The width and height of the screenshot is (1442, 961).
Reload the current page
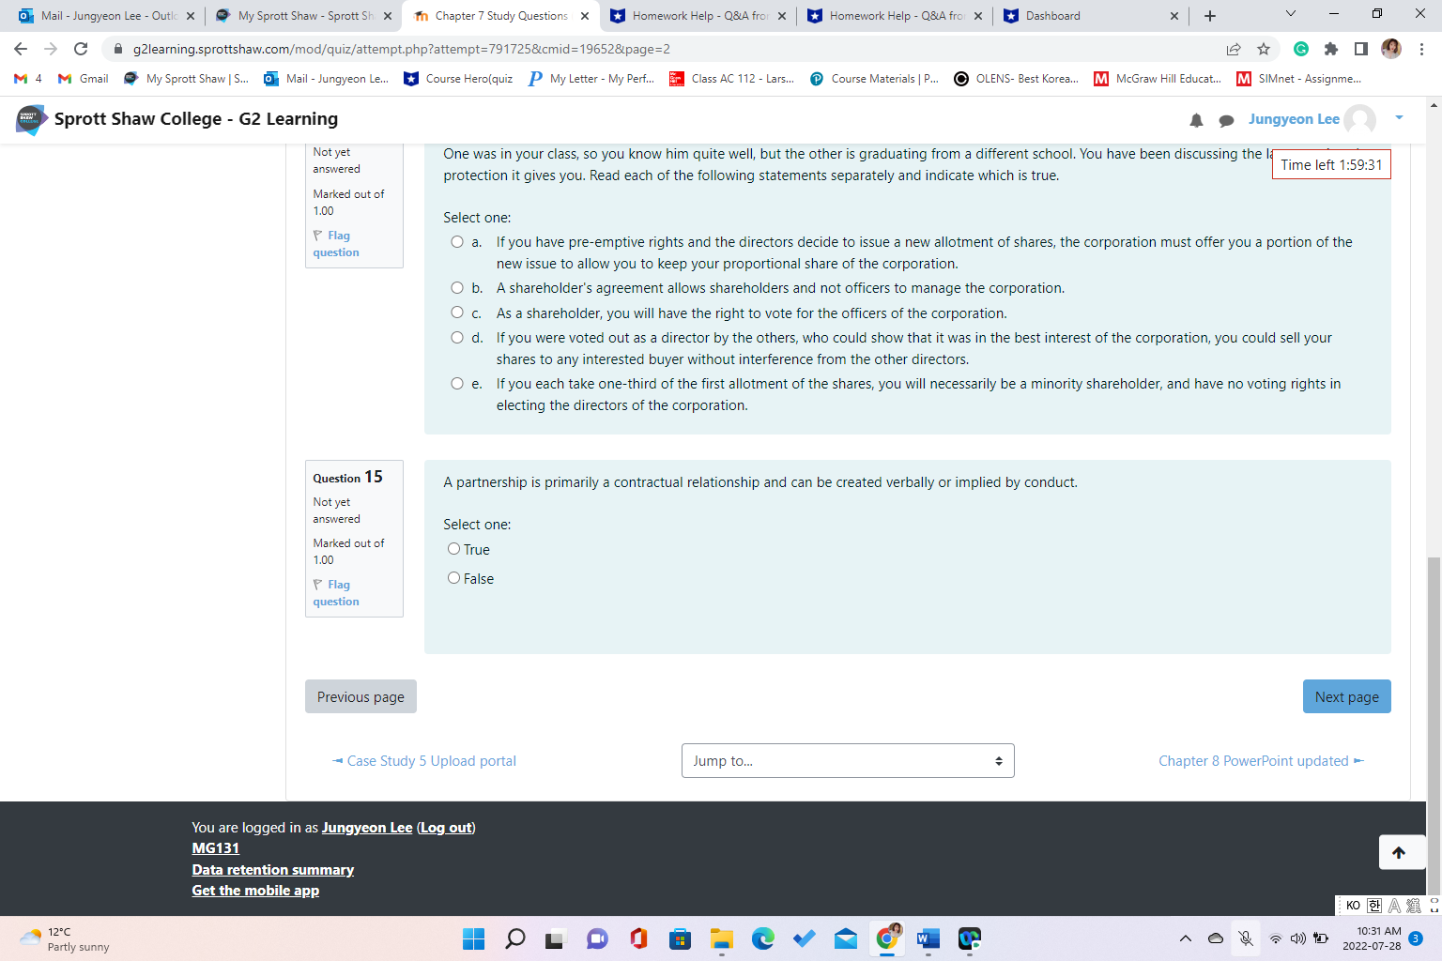point(81,48)
